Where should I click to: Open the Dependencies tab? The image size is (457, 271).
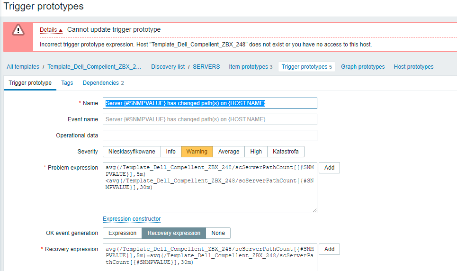tap(103, 83)
